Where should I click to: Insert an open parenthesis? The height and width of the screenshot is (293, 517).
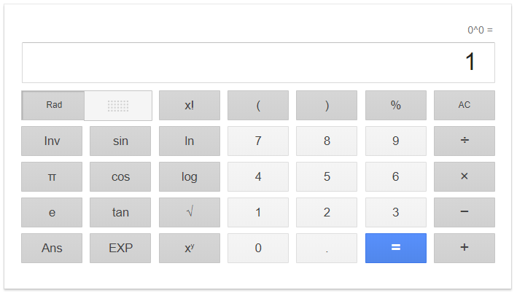[258, 105]
